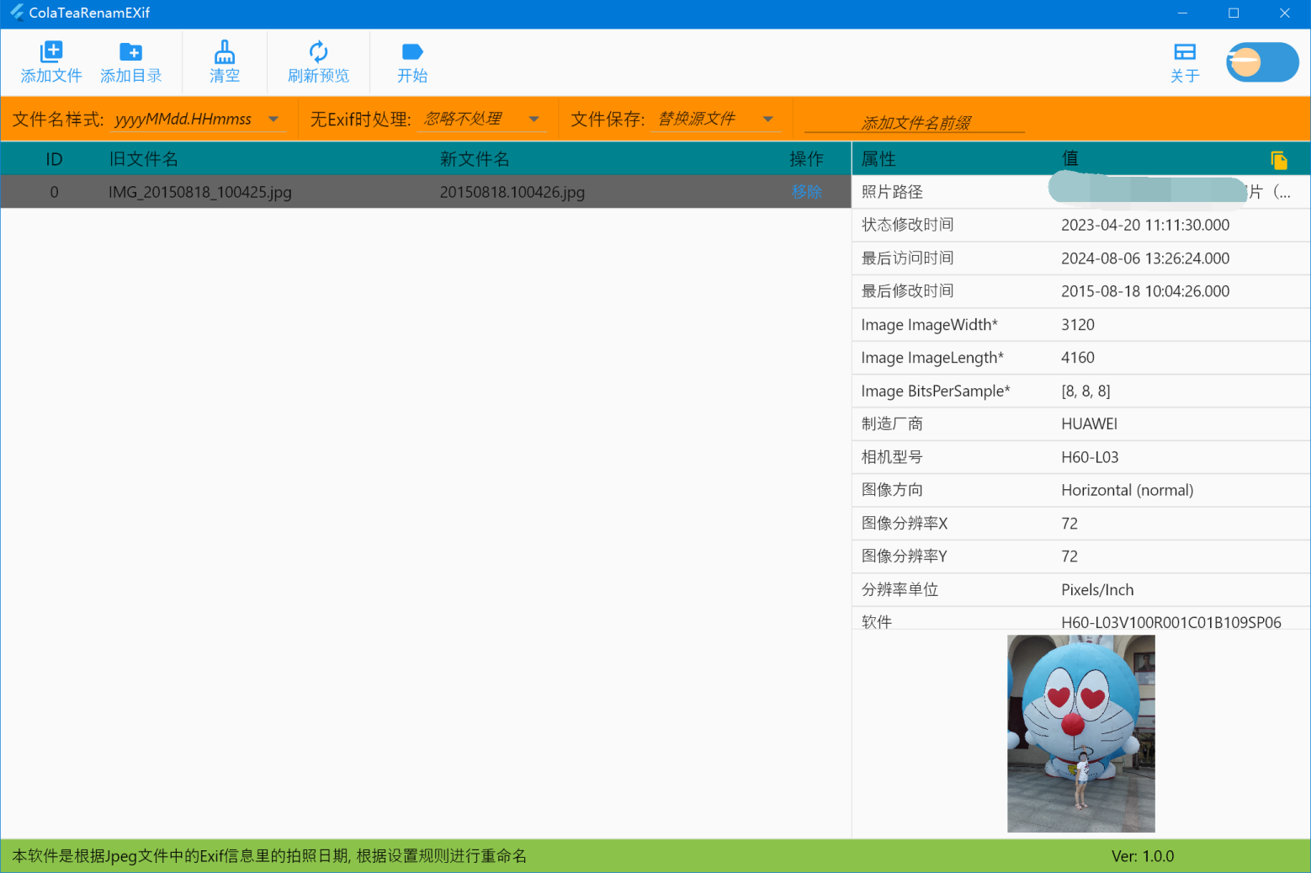Click the 图像分辨率Y property label
This screenshot has height=873, width=1311.
[905, 556]
